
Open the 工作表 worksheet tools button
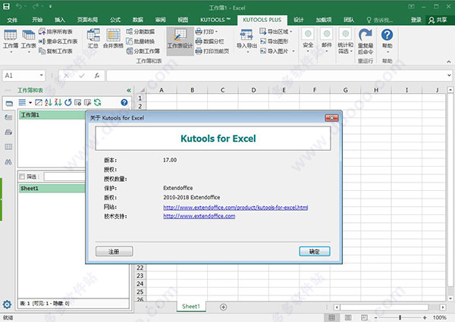pyautogui.click(x=29, y=40)
